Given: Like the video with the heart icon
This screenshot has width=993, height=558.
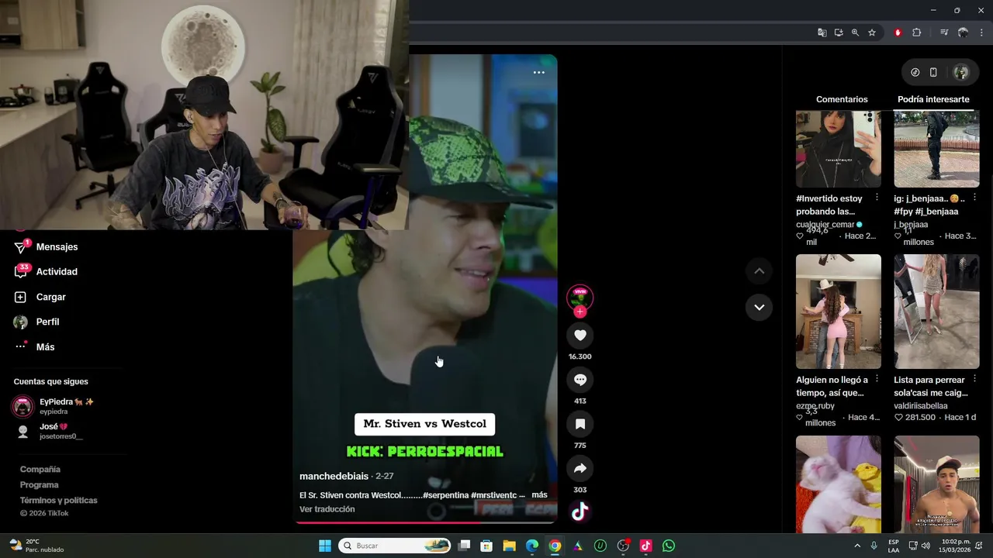Looking at the screenshot, I should (580, 335).
